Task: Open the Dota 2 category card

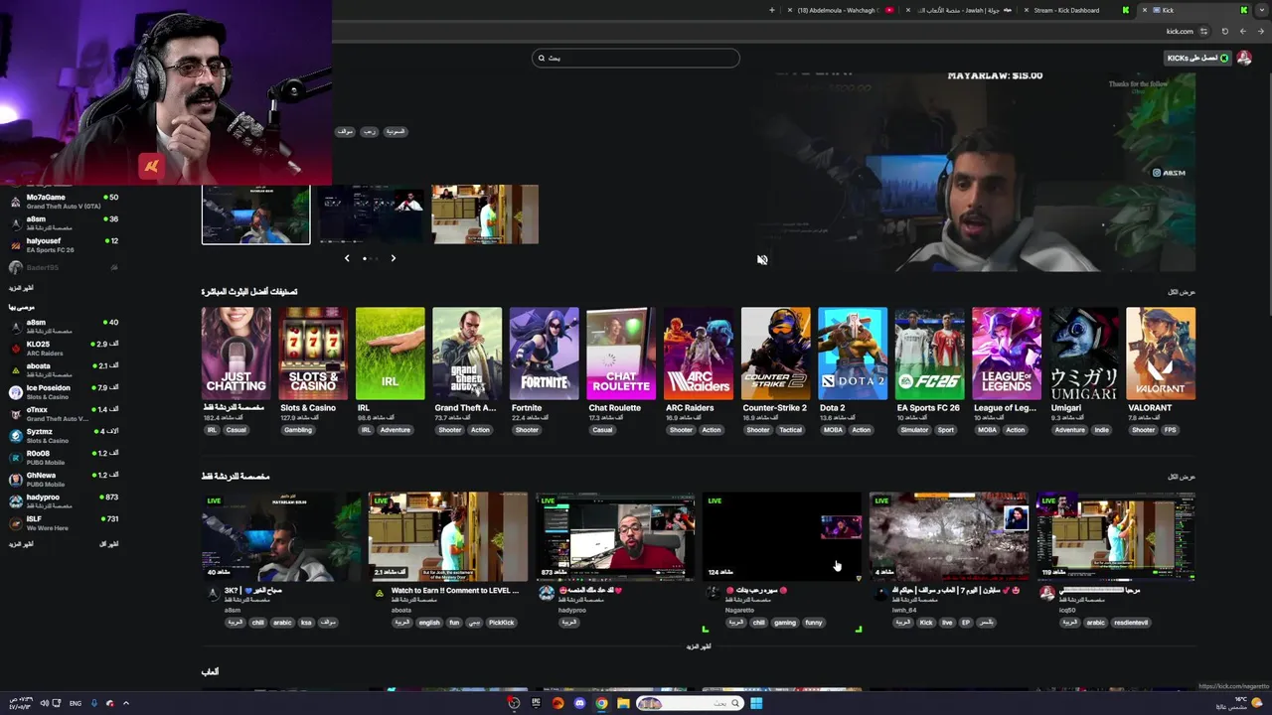Action: tap(853, 354)
